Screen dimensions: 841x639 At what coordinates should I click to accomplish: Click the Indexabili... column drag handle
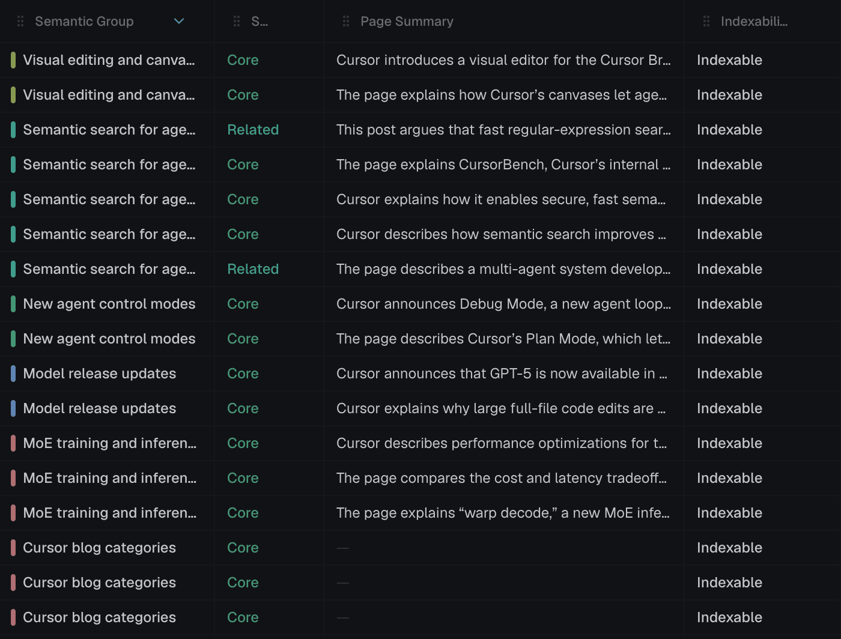706,22
